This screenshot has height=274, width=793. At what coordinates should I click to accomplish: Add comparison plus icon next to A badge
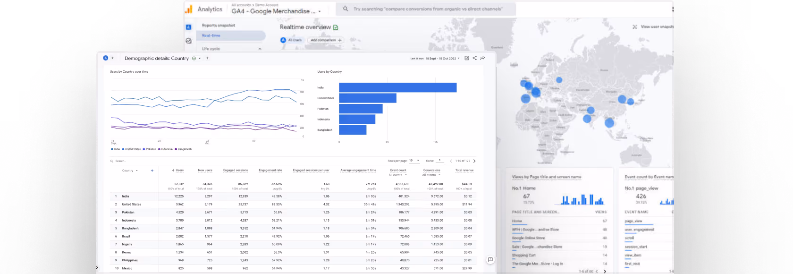[112, 58]
